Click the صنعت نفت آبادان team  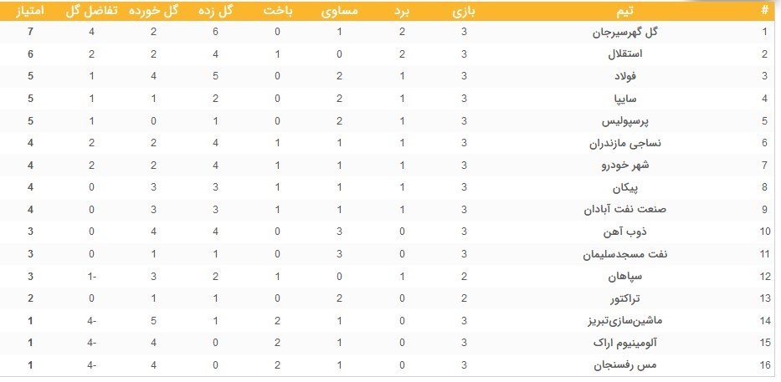tap(625, 210)
